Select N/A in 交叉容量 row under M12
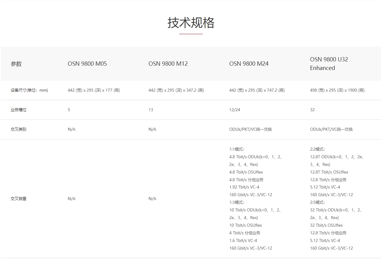The width and height of the screenshot is (382, 260). (x=152, y=199)
